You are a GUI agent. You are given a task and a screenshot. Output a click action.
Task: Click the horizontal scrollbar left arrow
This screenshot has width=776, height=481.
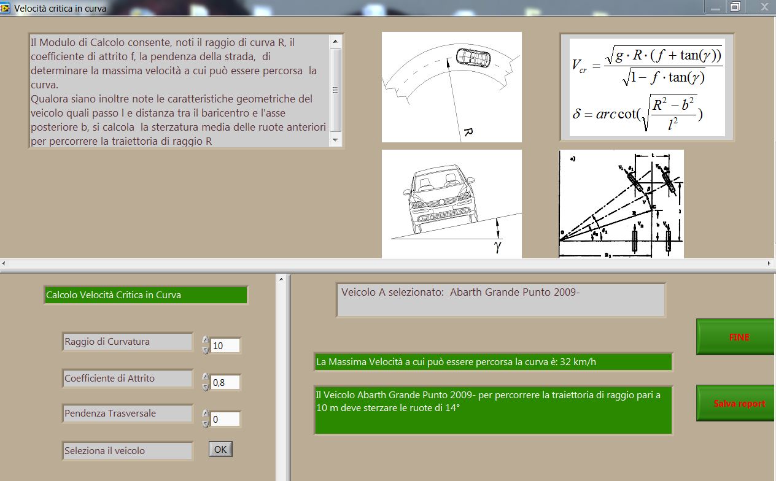click(x=5, y=263)
